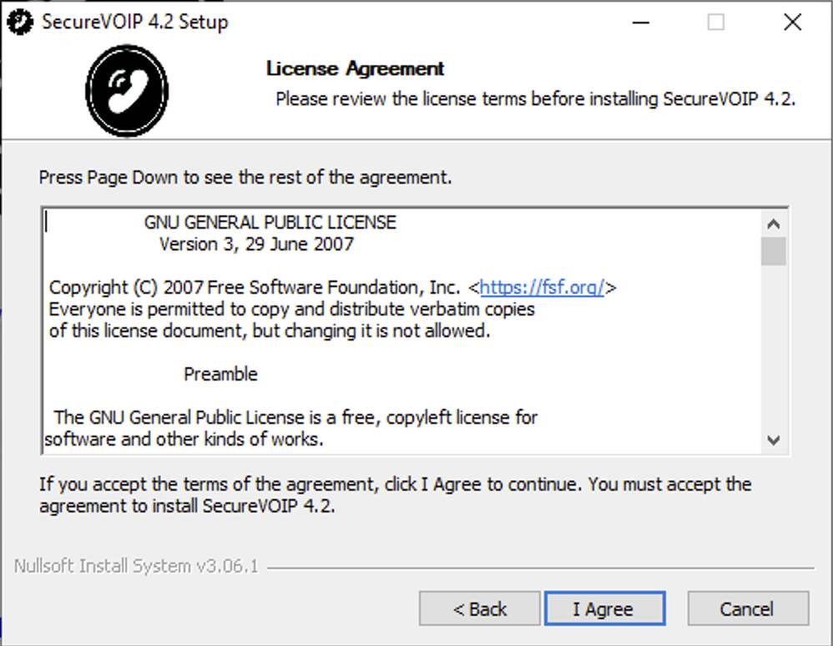Screen dimensions: 833x646
Task: Click the Version 3, 29 June 2007 line
Action: (x=256, y=245)
